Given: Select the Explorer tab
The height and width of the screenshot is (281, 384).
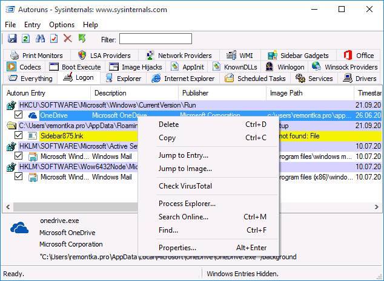Looking at the screenshot, I should (x=123, y=79).
